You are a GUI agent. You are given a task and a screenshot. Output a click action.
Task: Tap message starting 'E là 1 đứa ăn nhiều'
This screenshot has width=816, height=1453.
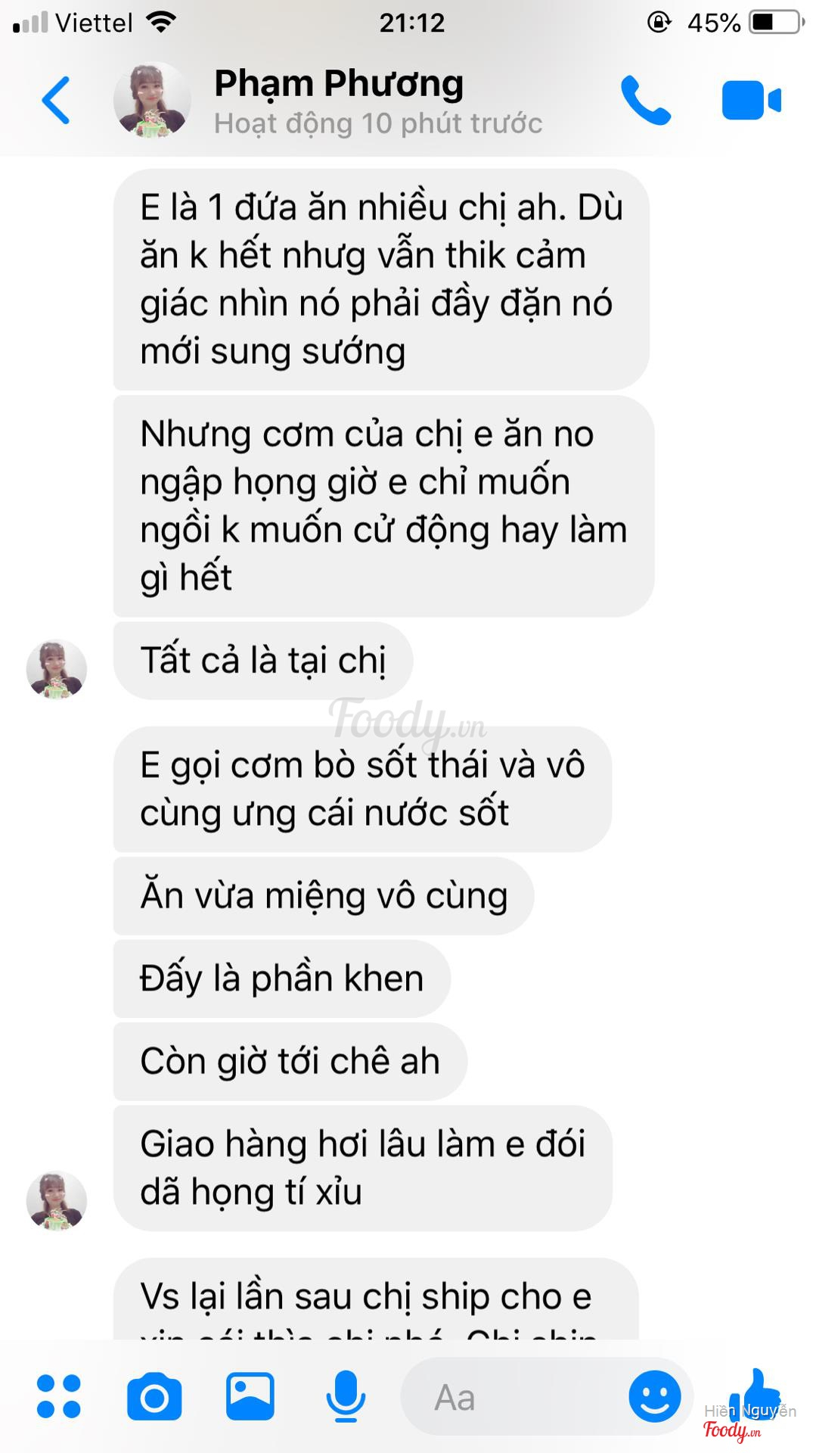click(x=381, y=279)
